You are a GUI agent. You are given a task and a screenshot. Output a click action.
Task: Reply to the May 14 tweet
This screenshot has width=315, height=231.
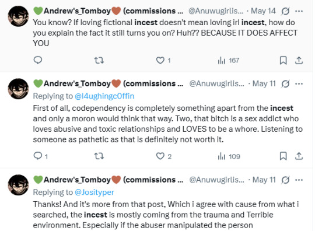(x=38, y=60)
